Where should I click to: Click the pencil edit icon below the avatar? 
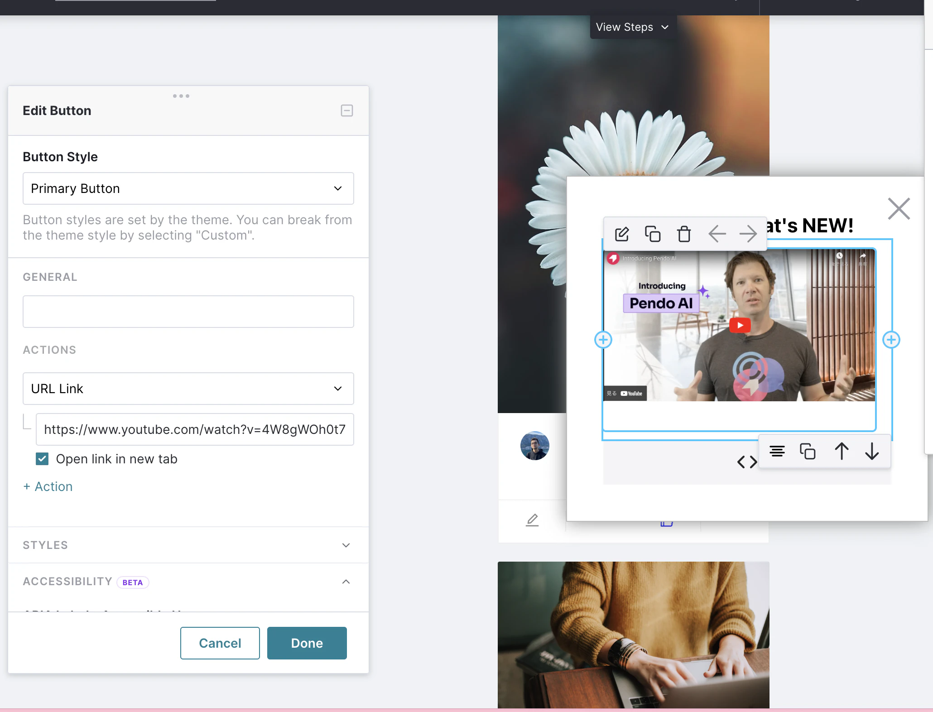pos(532,520)
